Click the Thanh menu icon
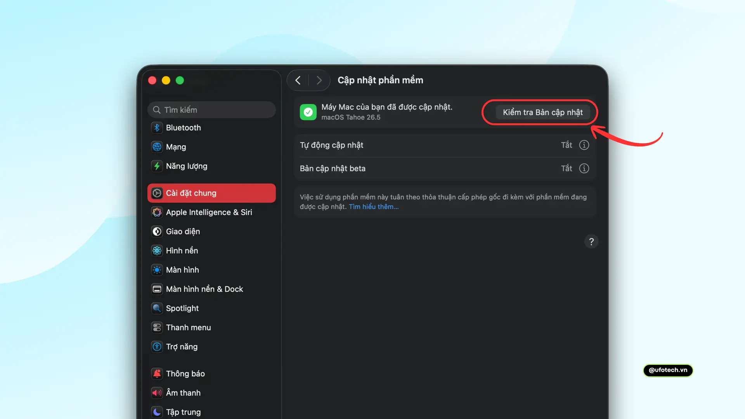Screen dimensions: 745x419 [x=157, y=327]
